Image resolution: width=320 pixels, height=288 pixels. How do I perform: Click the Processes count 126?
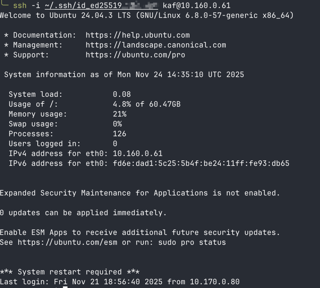[x=120, y=134]
